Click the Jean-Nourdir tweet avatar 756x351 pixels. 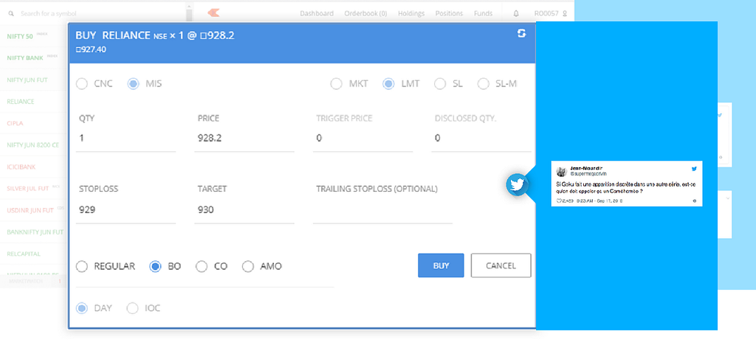tap(561, 172)
